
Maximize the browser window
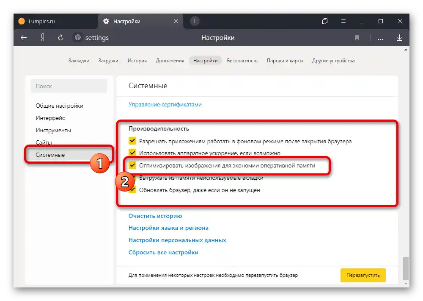pos(381,21)
